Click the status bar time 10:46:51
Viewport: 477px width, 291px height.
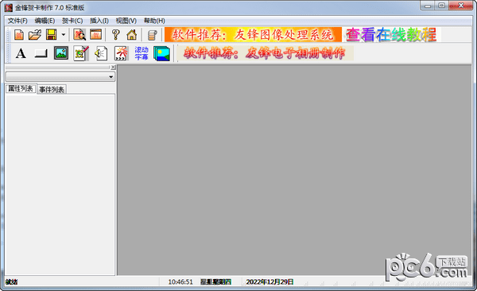tap(180, 282)
